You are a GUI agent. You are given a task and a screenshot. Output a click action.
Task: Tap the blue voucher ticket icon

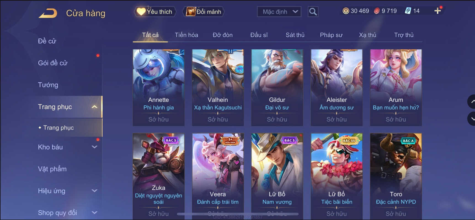[408, 11]
